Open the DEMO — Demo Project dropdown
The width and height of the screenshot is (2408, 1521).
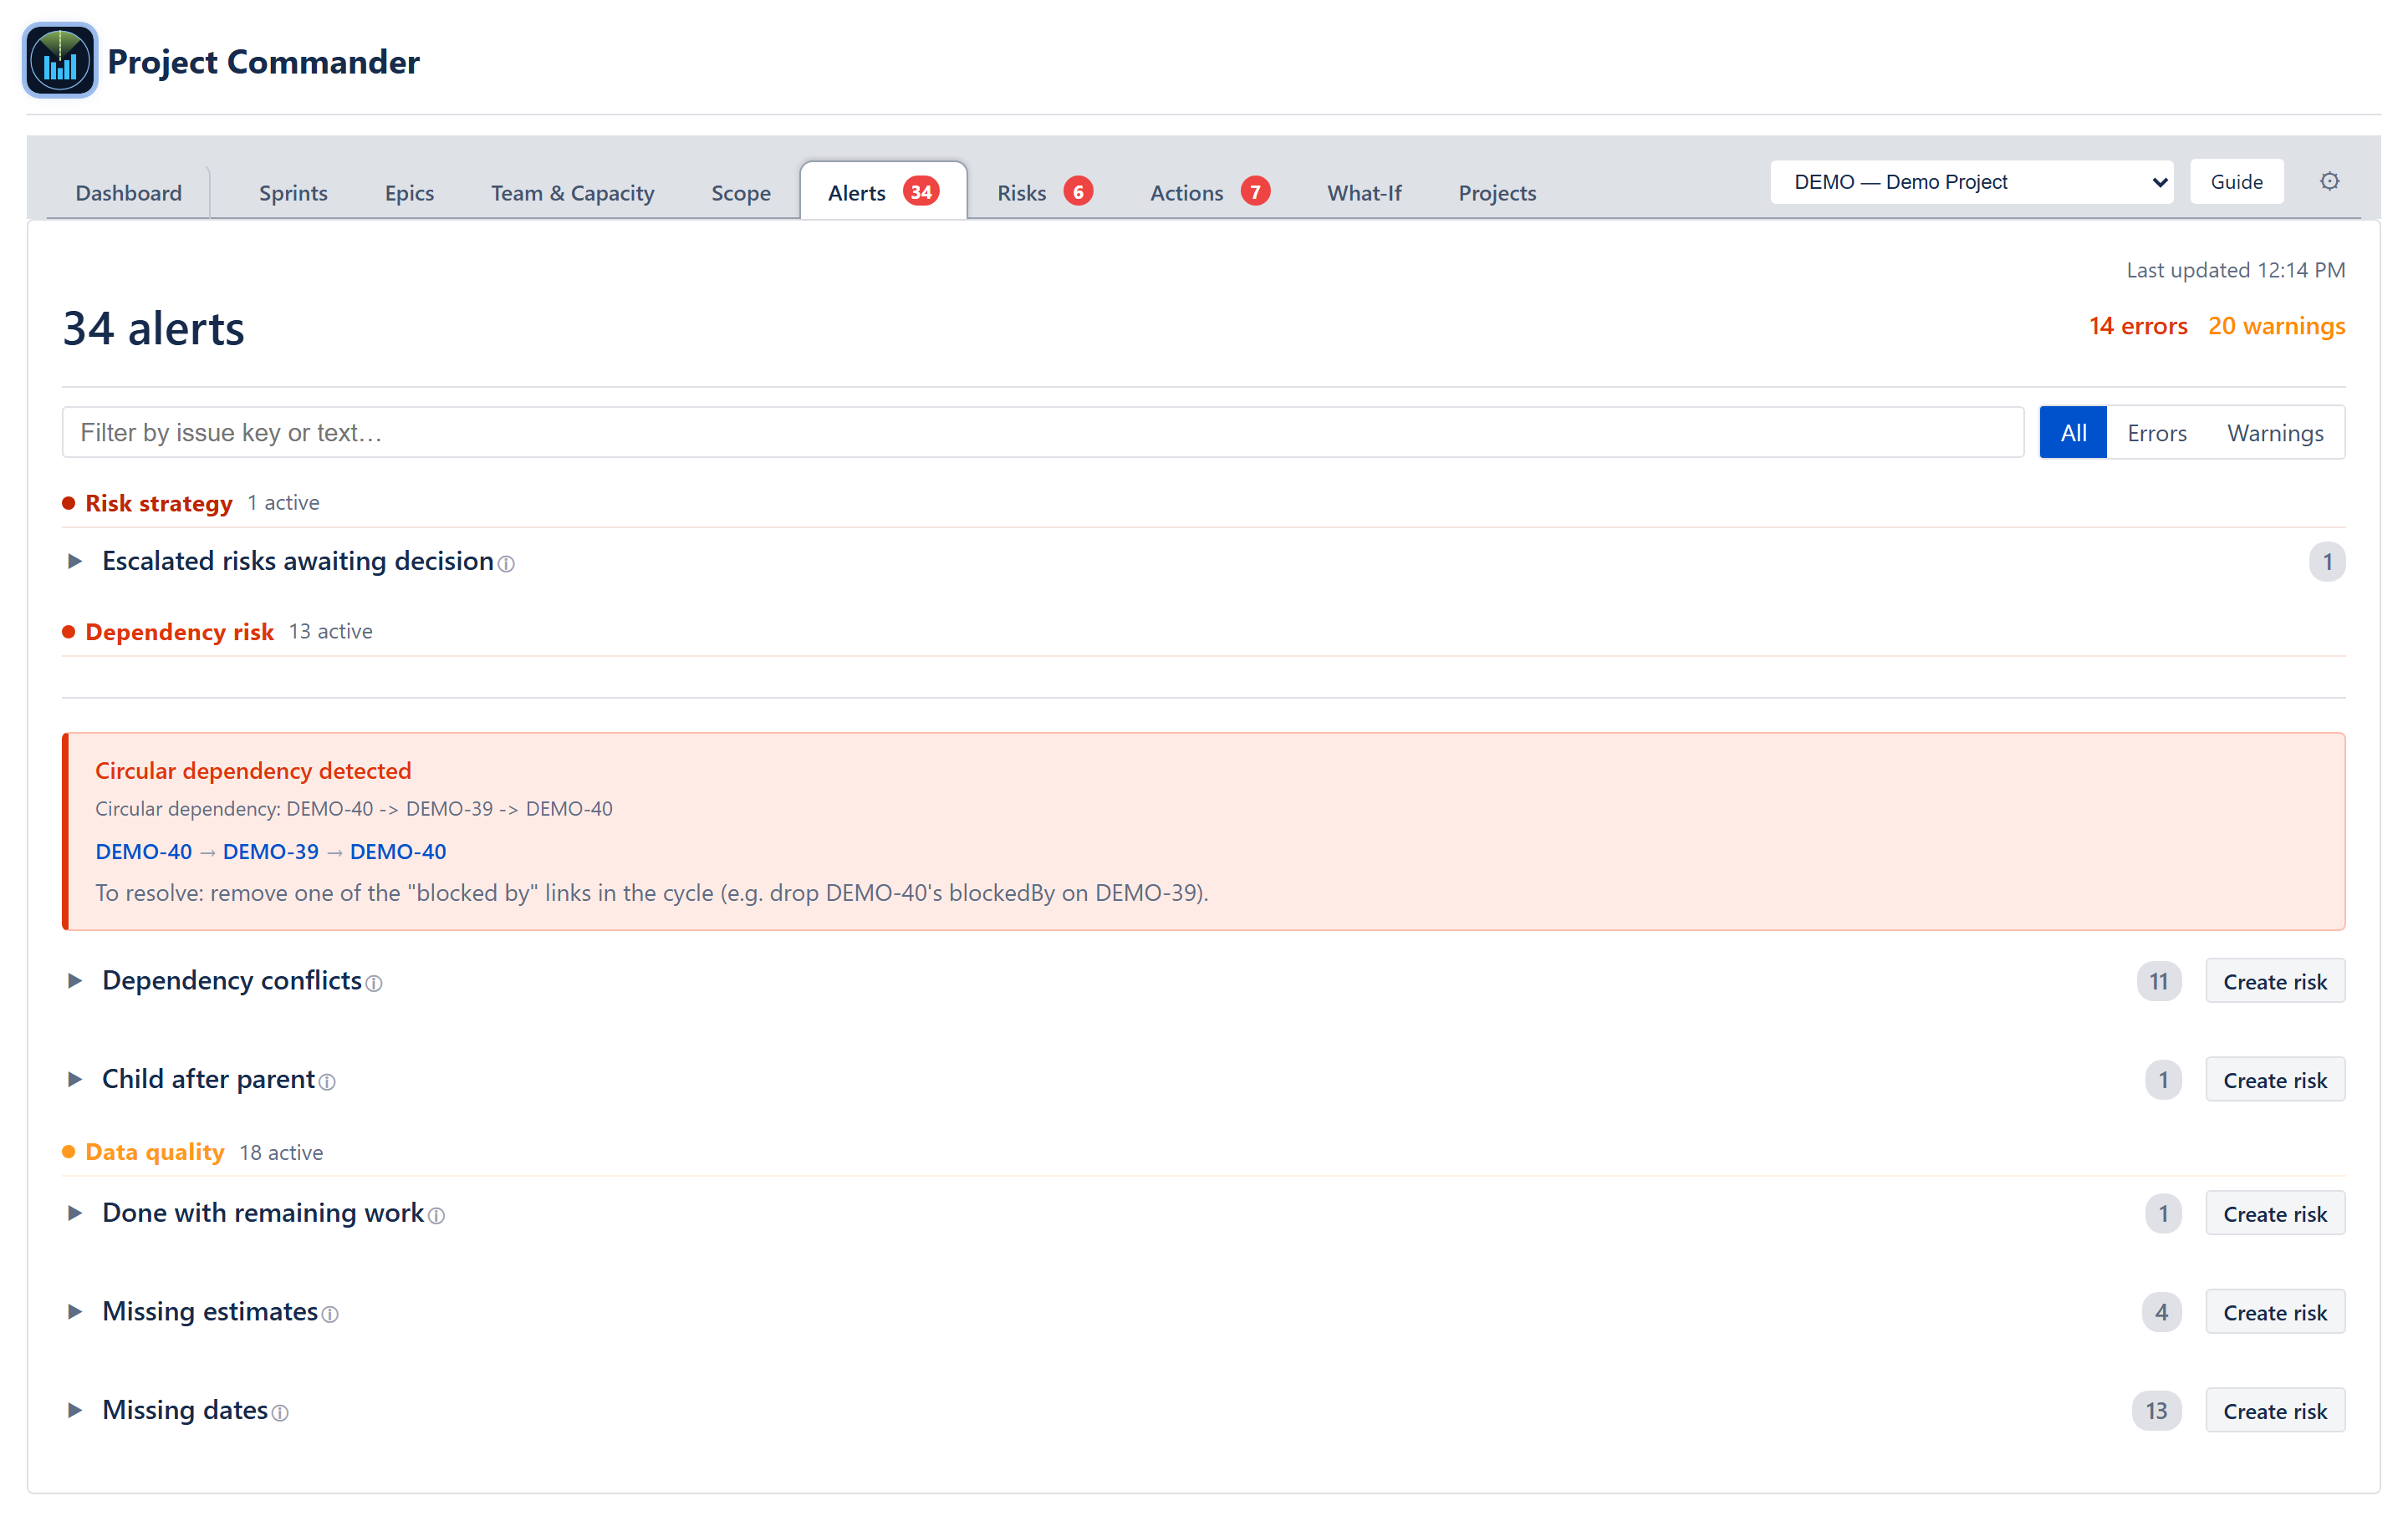[x=1971, y=182]
